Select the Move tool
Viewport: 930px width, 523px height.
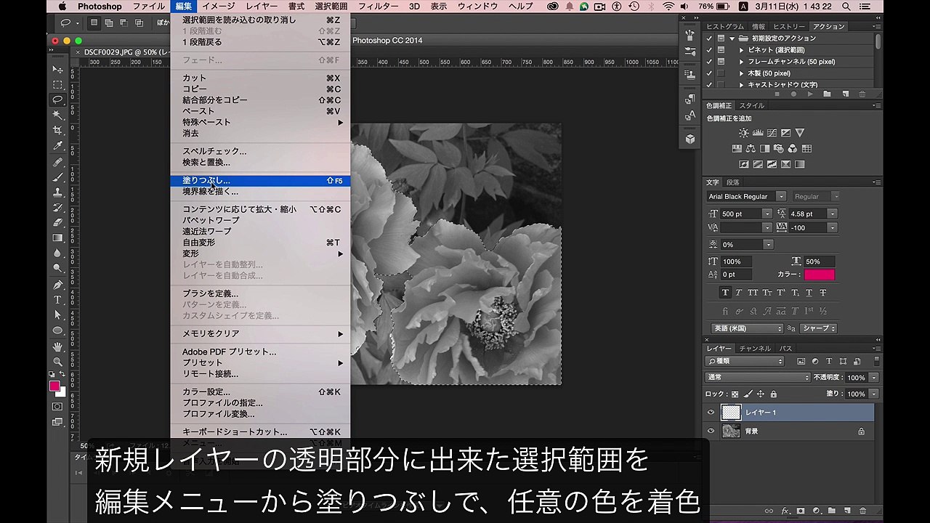coord(57,70)
